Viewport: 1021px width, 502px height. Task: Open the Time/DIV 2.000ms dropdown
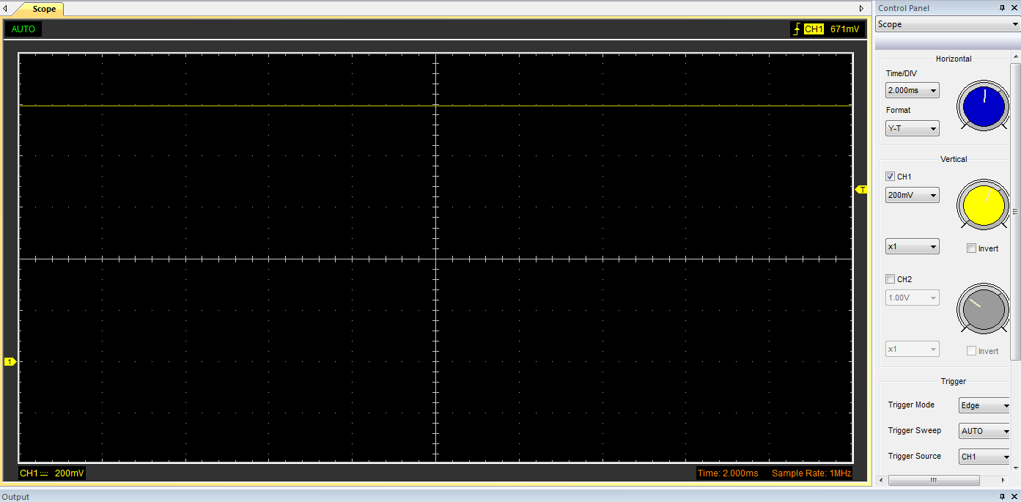(x=912, y=90)
